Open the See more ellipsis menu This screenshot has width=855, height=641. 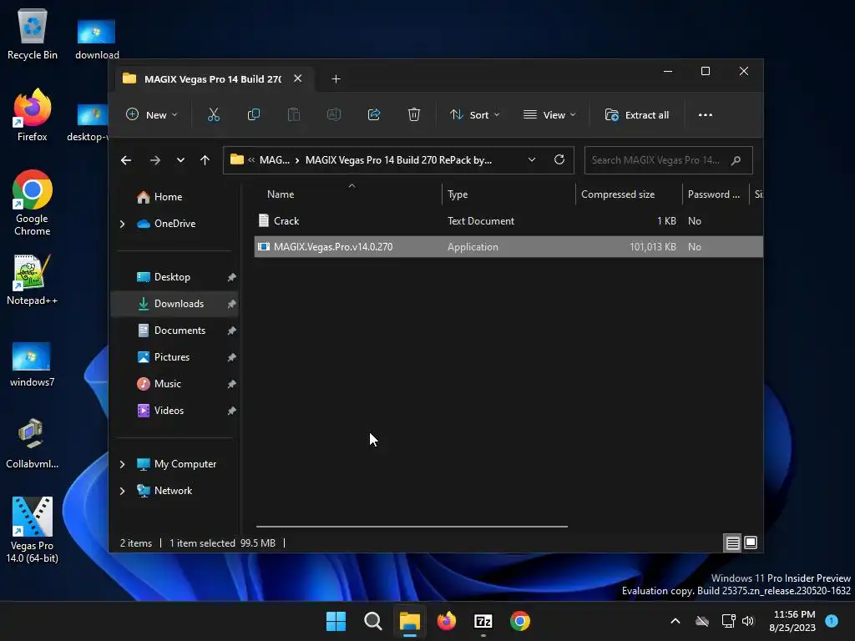(x=705, y=115)
